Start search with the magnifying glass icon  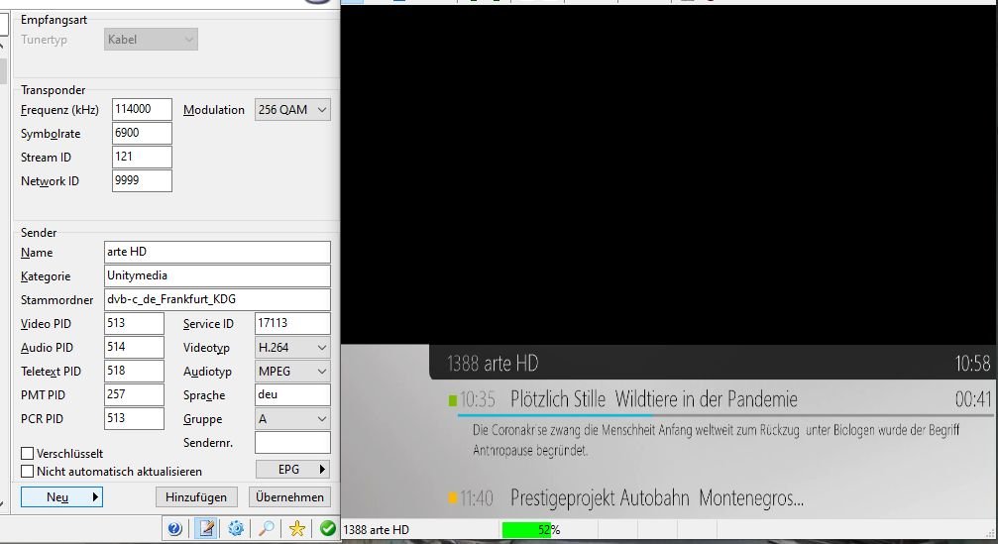pyautogui.click(x=267, y=528)
